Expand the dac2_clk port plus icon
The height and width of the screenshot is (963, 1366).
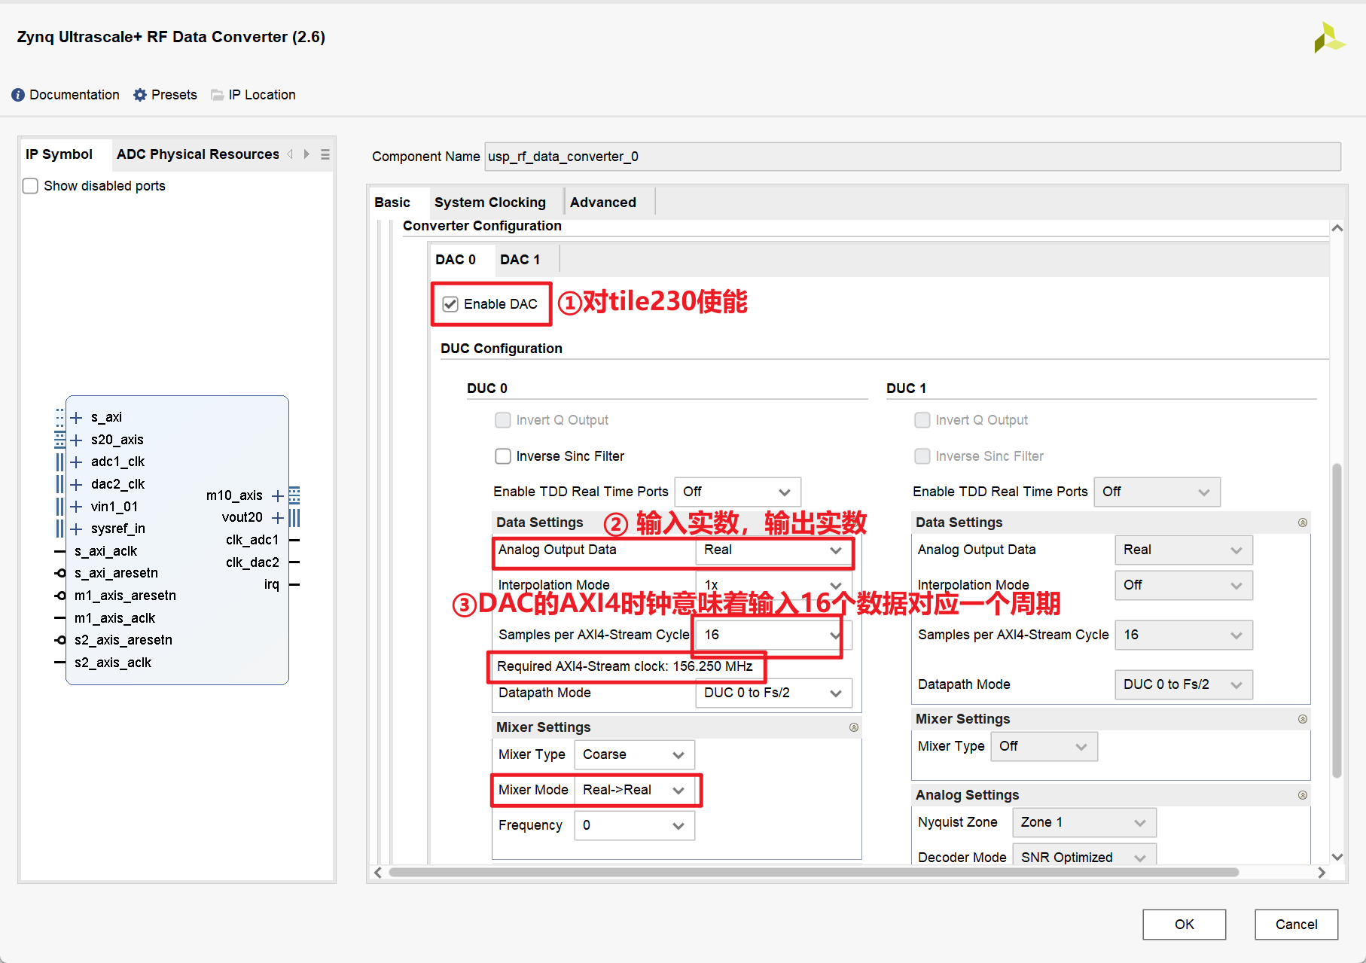[76, 484]
